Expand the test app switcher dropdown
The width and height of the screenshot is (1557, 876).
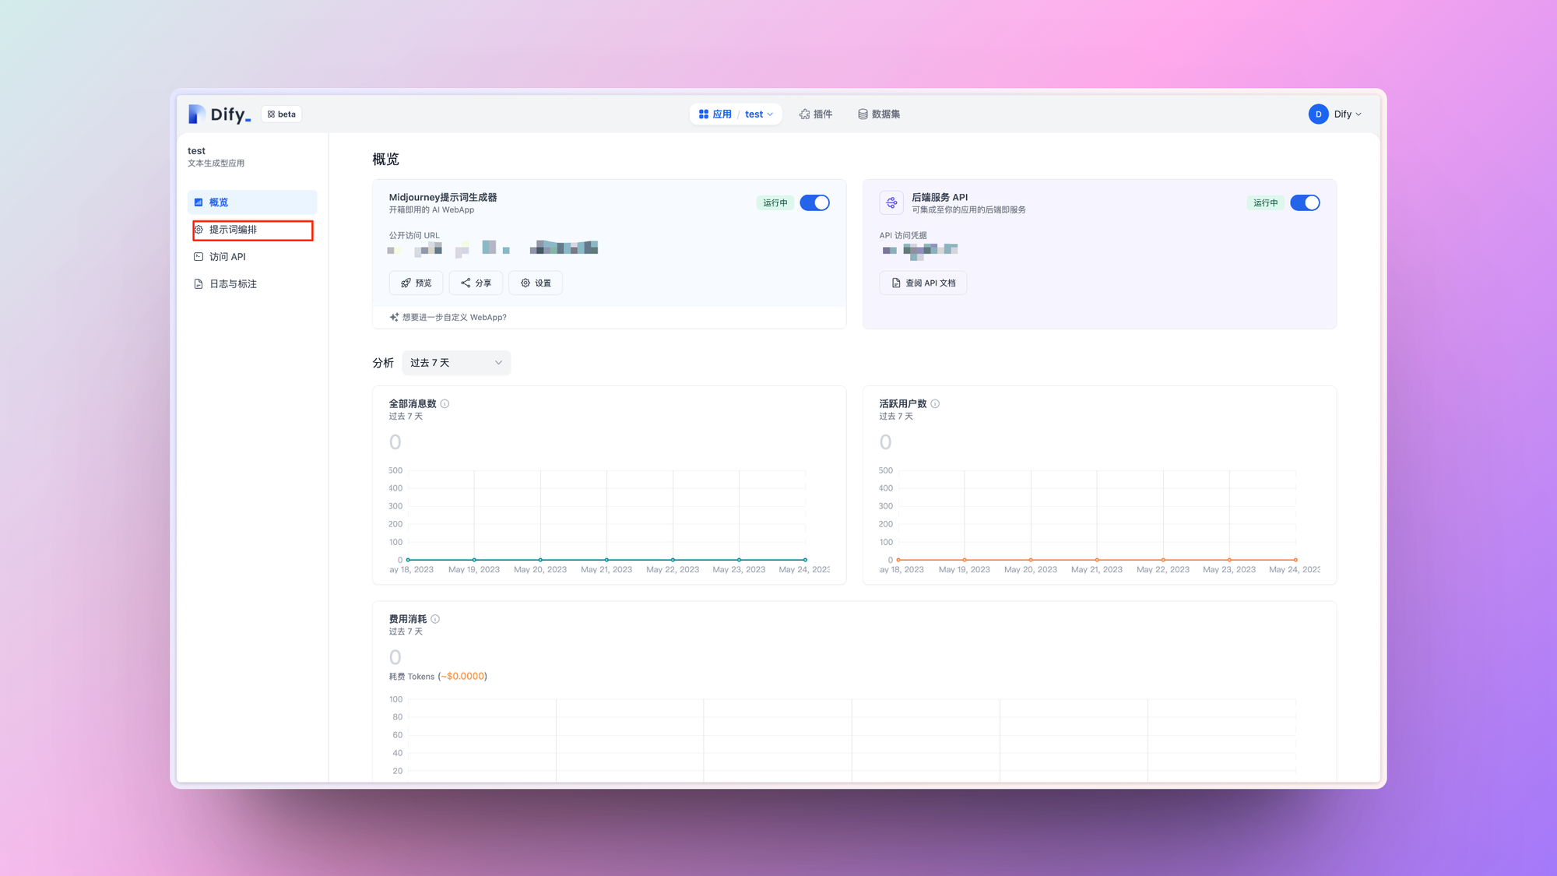(x=759, y=114)
